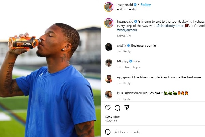Reply to oygspazz3's comment
The height and width of the screenshot is (137, 205).
(x=127, y=83)
